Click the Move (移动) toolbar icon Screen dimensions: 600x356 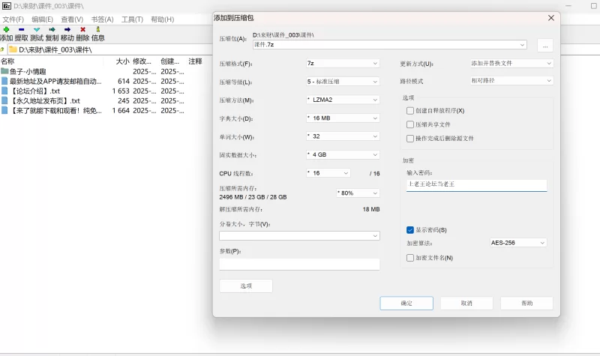(x=67, y=29)
